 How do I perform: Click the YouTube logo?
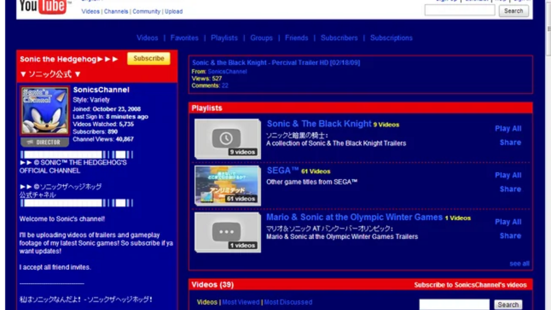[44, 7]
